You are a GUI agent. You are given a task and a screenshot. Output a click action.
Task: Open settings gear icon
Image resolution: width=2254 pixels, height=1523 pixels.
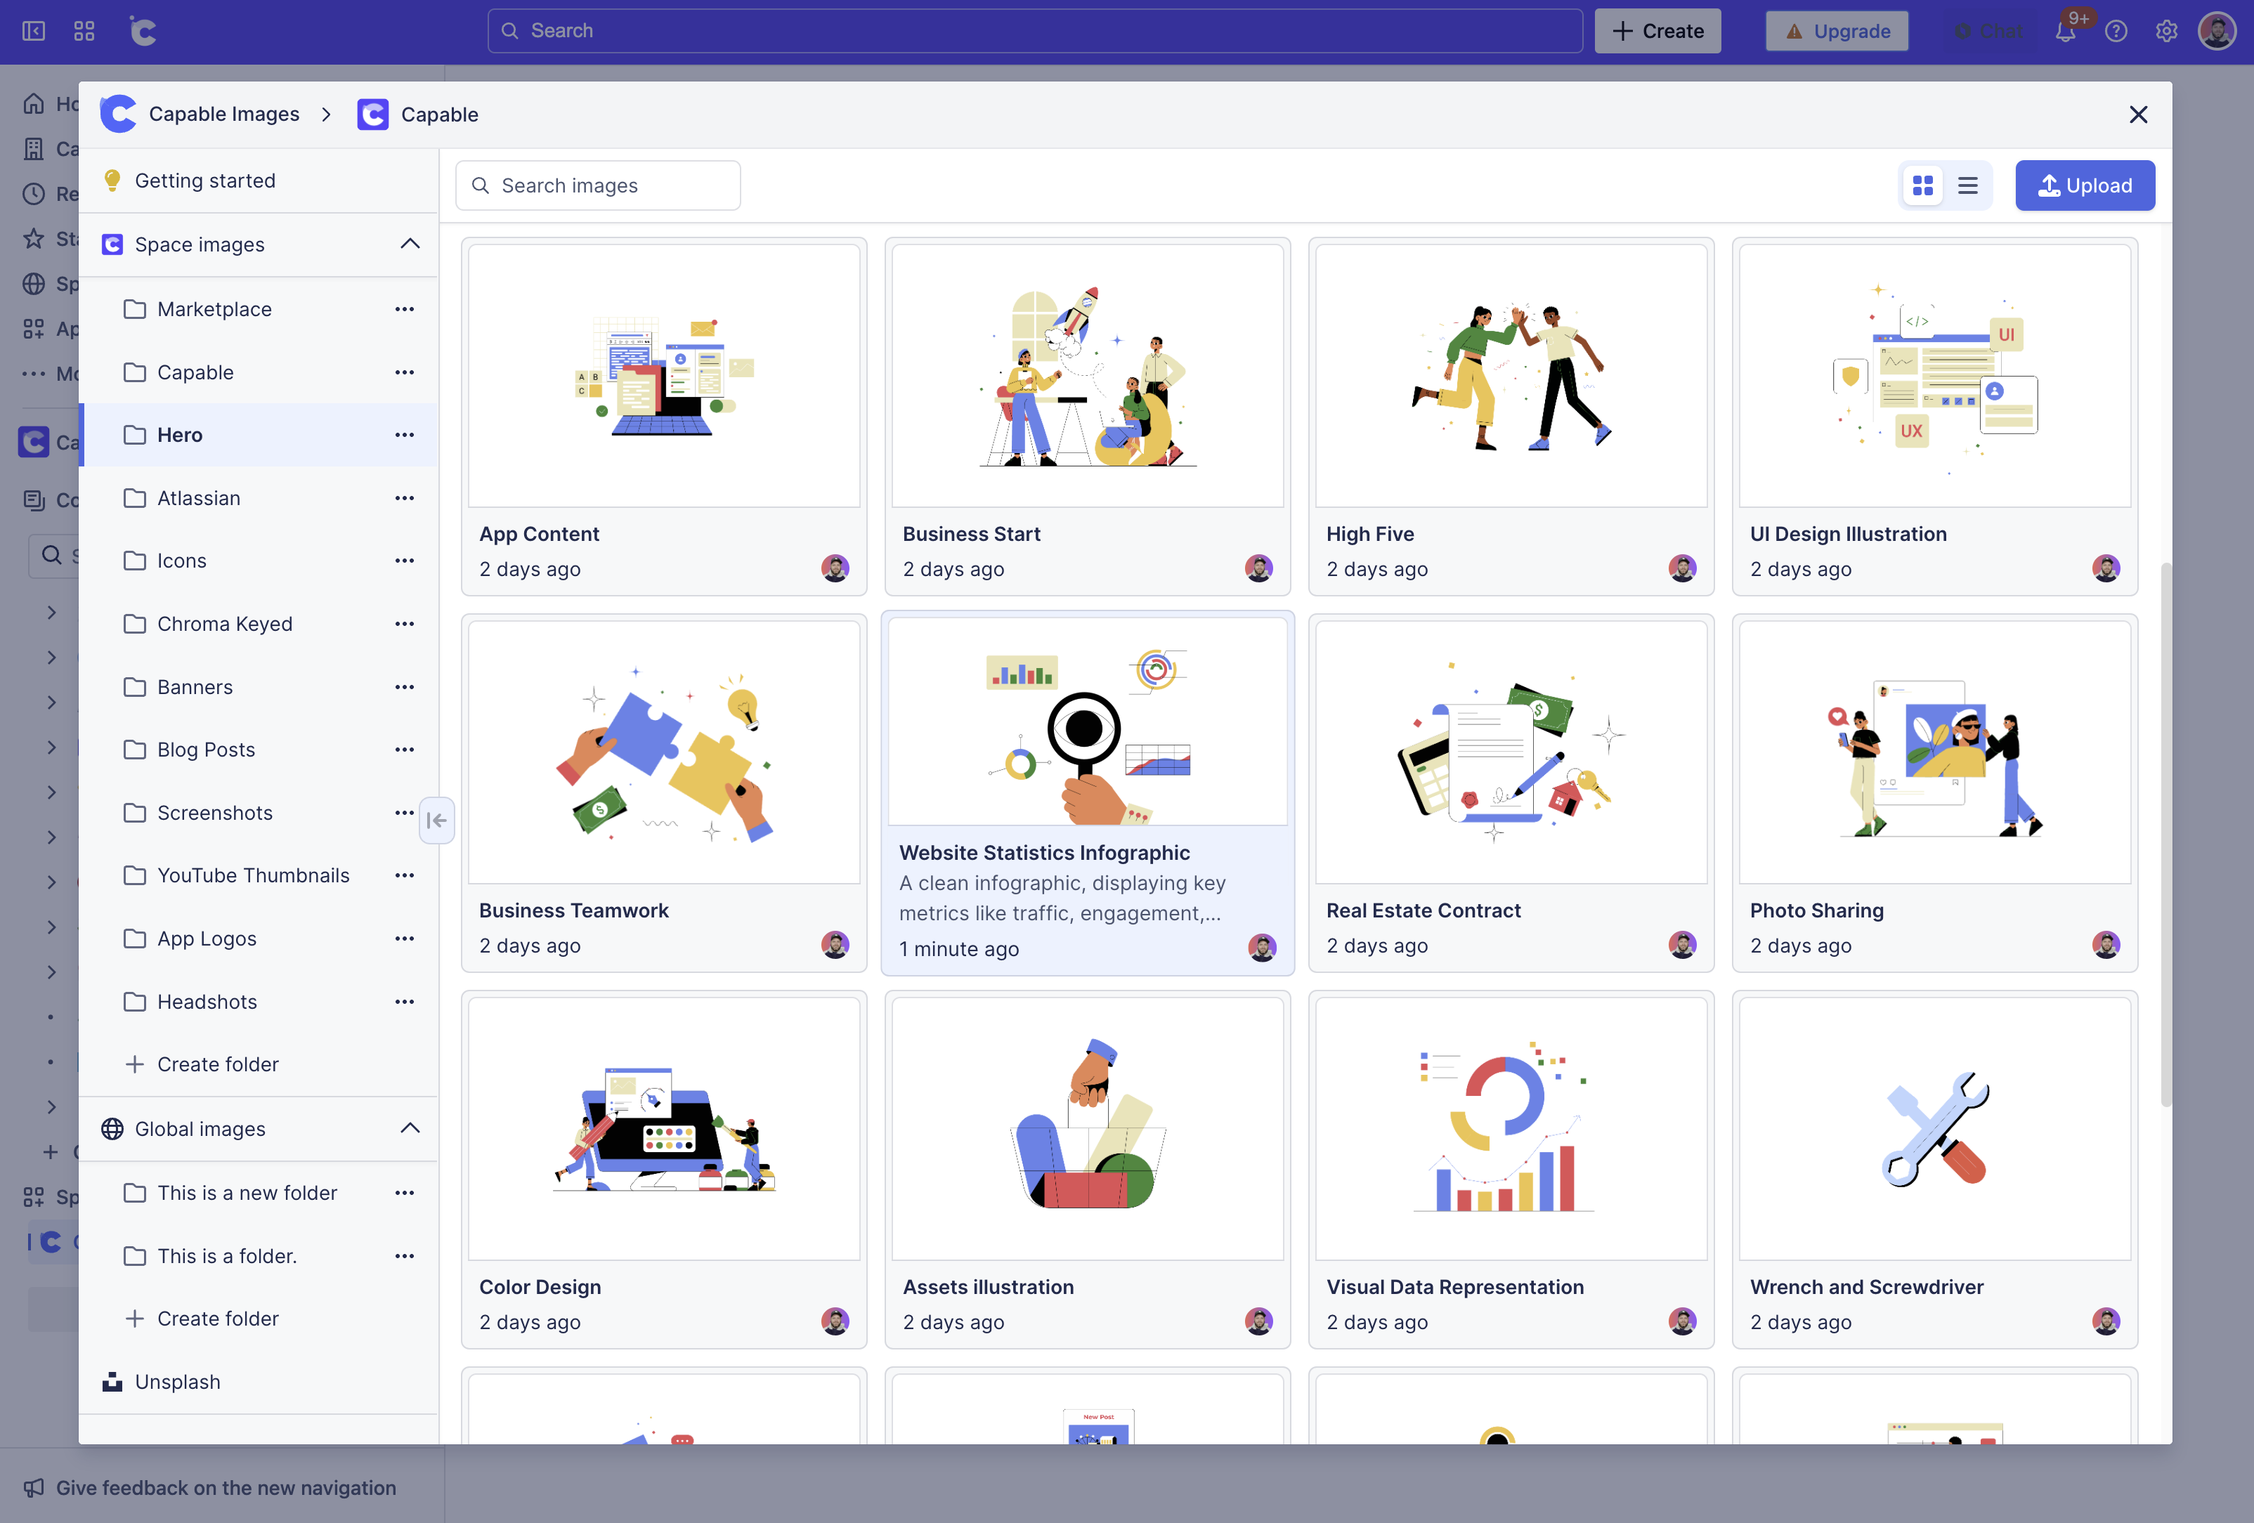click(2167, 31)
